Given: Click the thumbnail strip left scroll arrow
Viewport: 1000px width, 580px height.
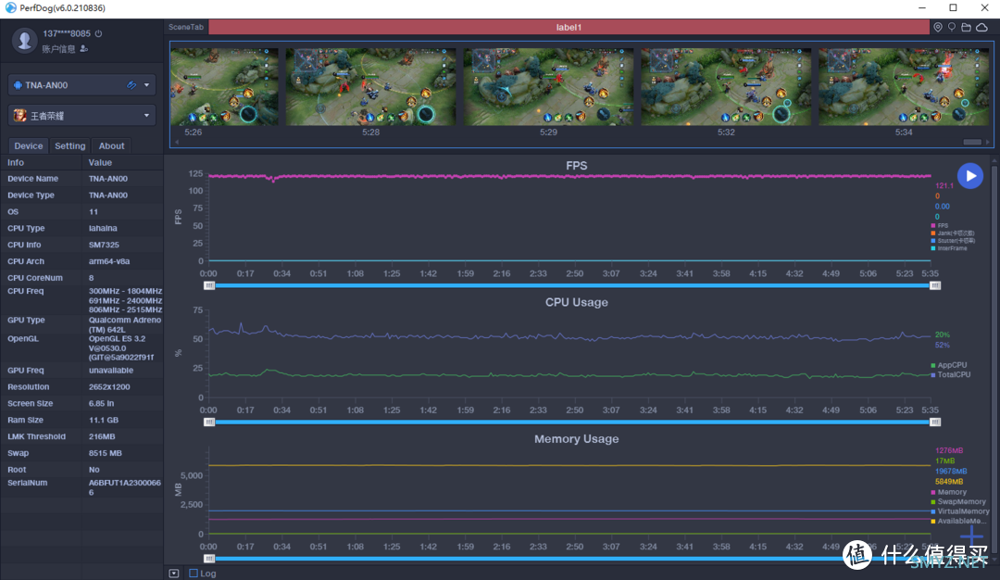Looking at the screenshot, I should pos(177,143).
